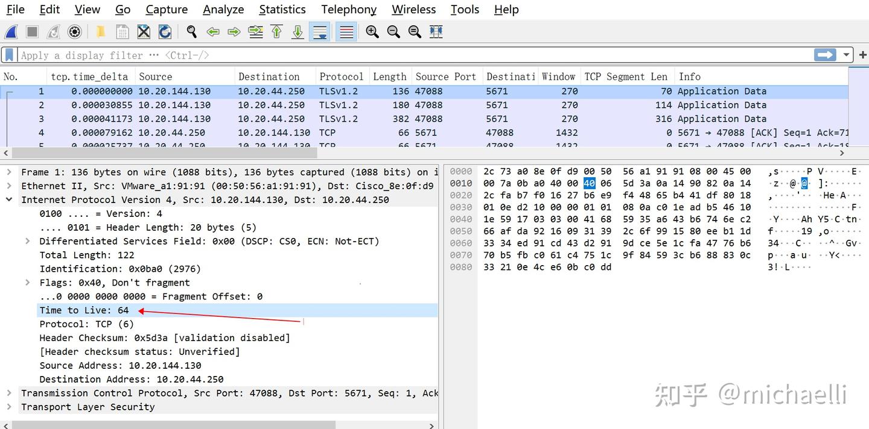The image size is (869, 429).
Task: Open the Telephony menu
Action: 349,9
